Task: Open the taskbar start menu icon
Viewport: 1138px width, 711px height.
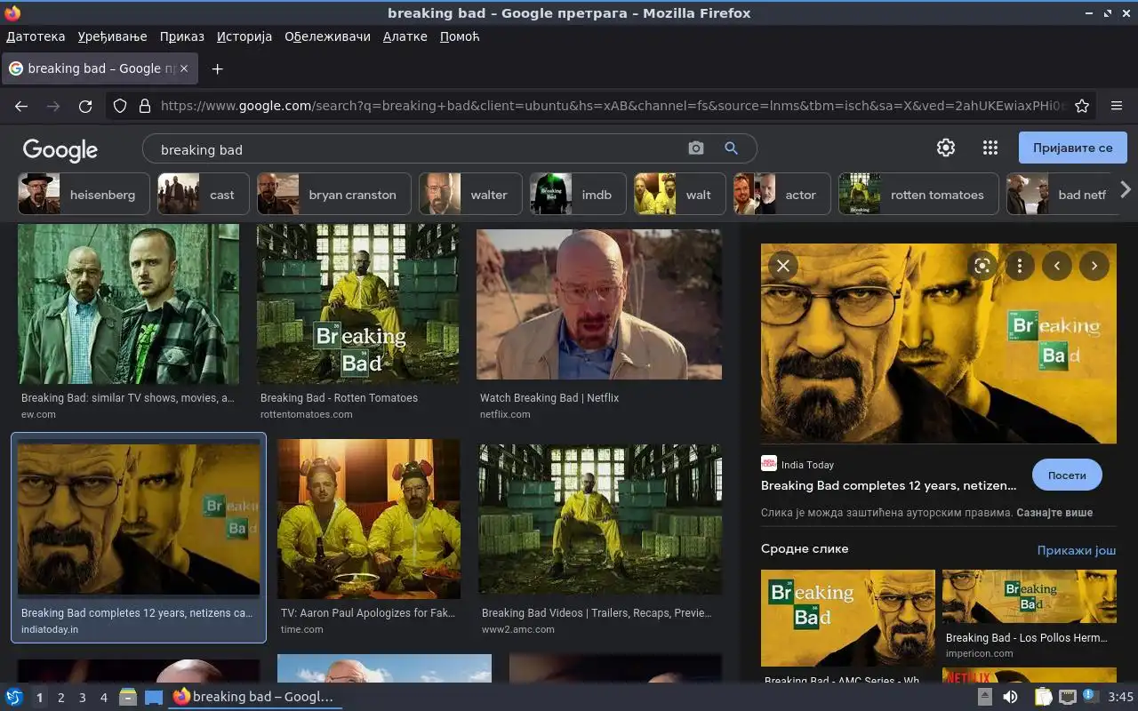Action: 14,697
